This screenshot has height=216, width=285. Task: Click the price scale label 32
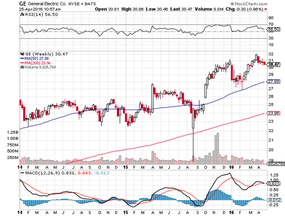click(x=271, y=54)
